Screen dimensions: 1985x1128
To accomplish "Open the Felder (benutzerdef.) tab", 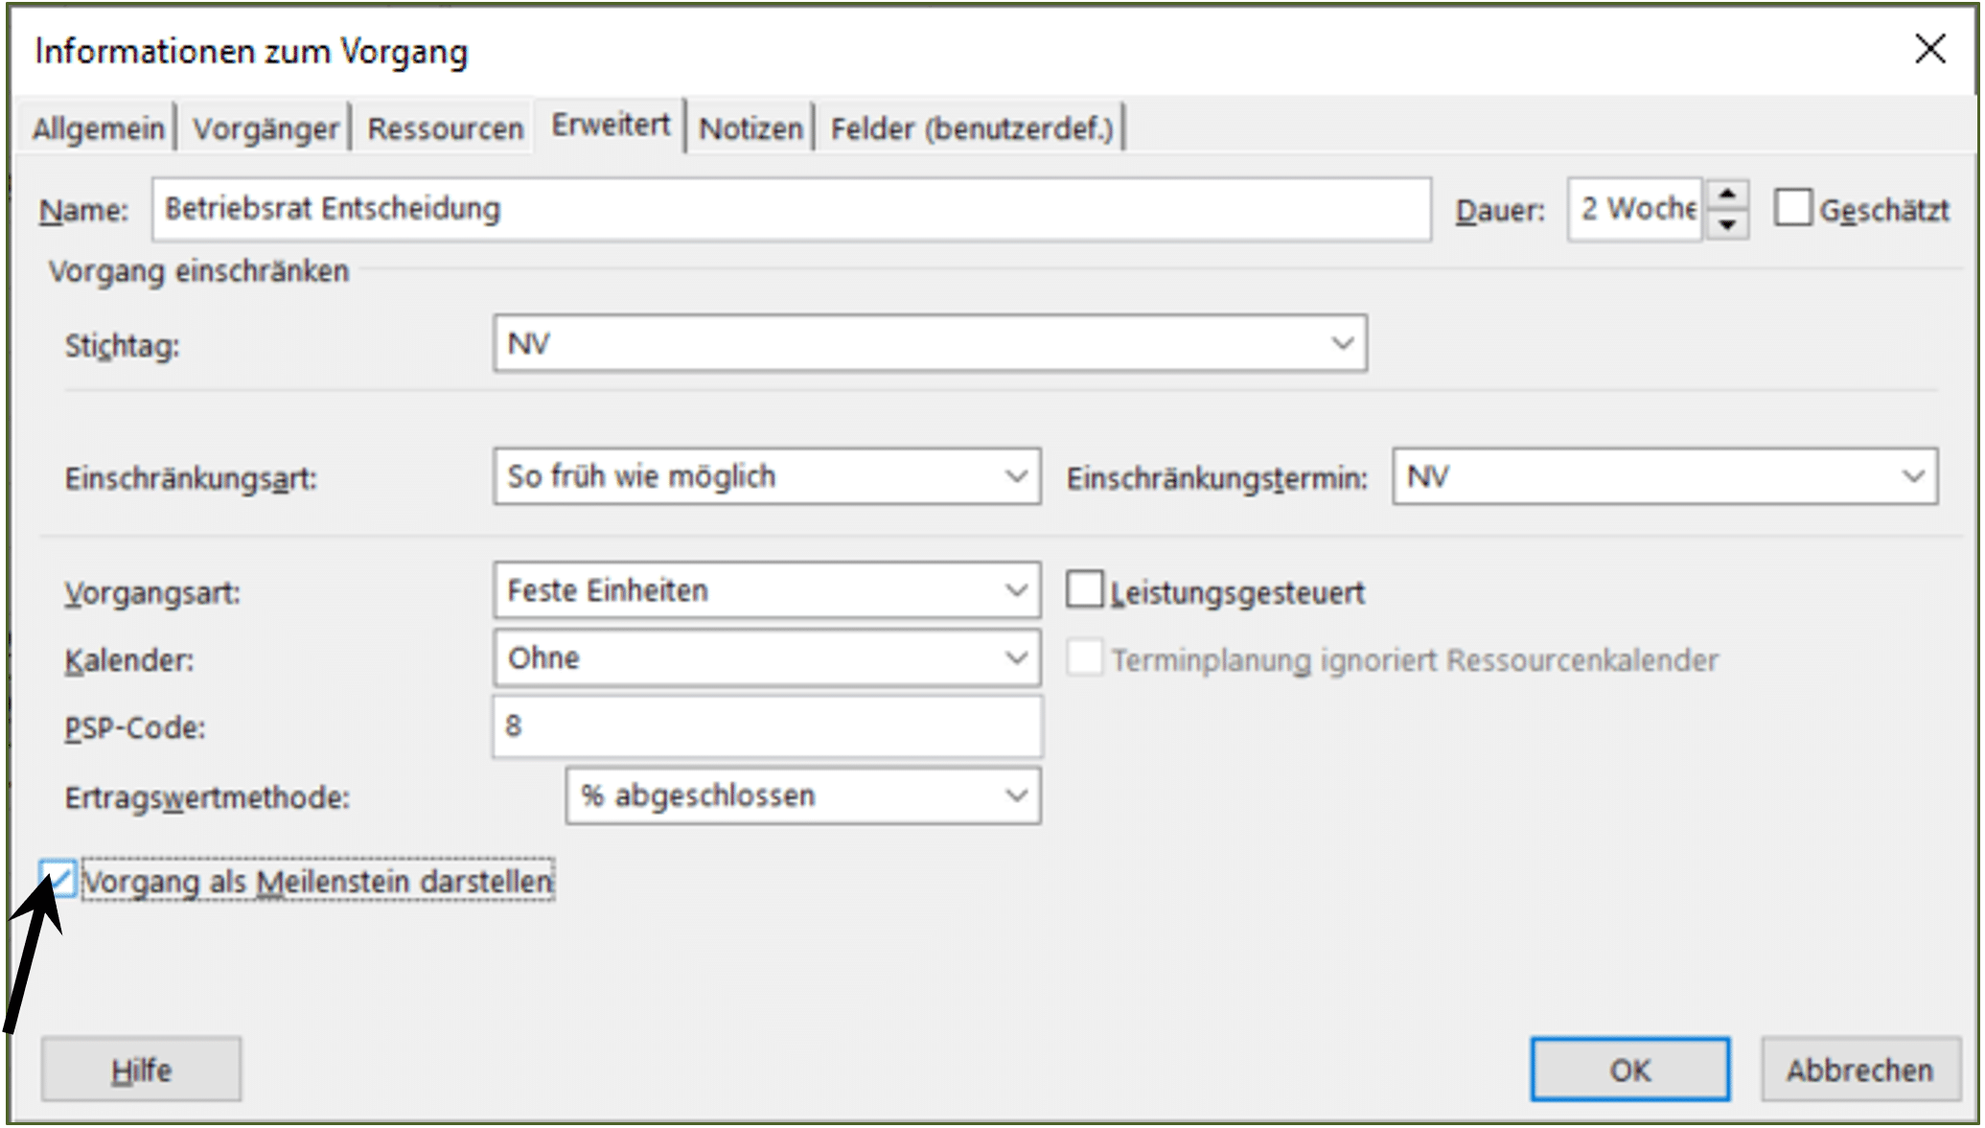I will tap(972, 127).
